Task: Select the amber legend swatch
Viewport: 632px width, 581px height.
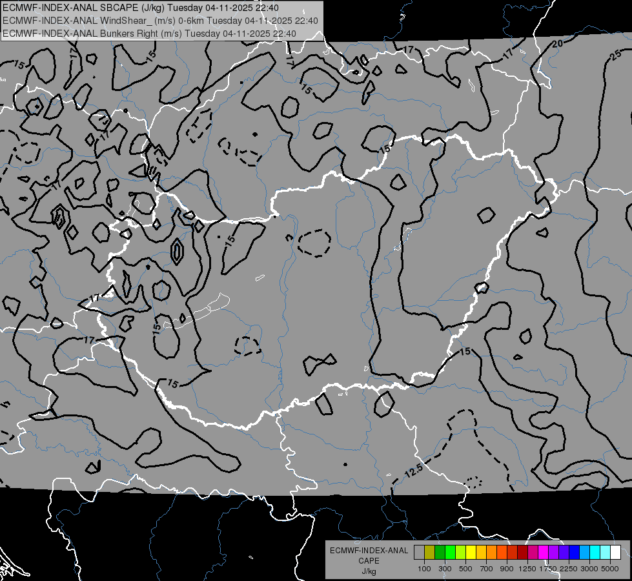Action: click(481, 552)
